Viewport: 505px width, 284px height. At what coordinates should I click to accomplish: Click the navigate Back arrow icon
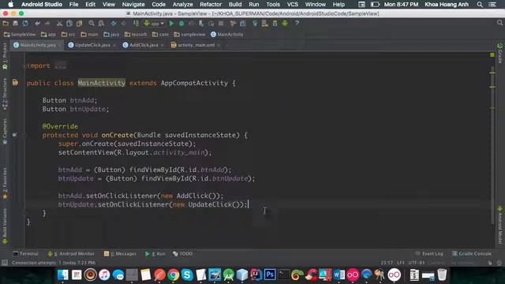pos(114,23)
